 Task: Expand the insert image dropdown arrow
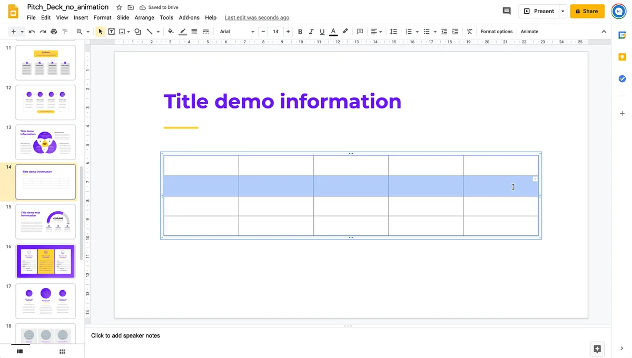coord(129,32)
